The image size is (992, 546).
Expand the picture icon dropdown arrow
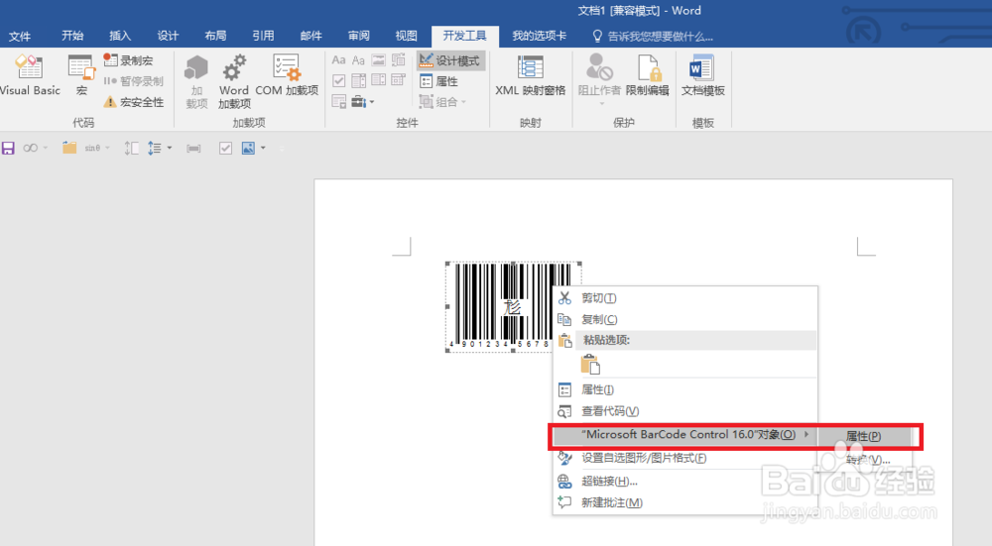pos(263,148)
